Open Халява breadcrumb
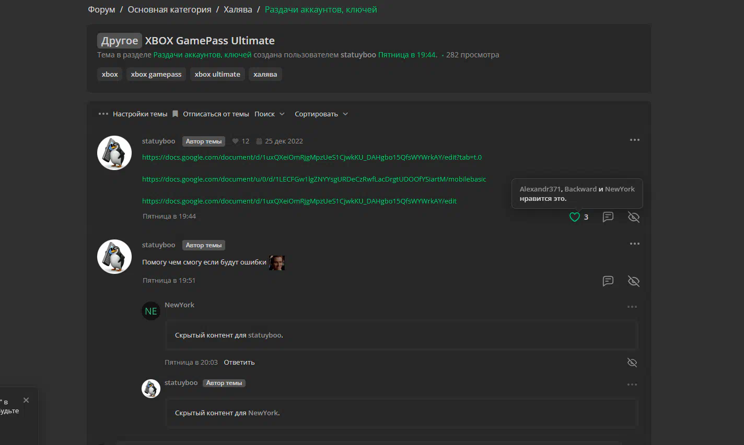The width and height of the screenshot is (744, 445). [238, 9]
